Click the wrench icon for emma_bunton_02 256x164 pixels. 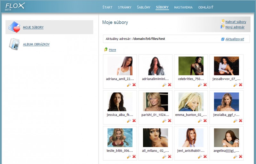coord(200,121)
